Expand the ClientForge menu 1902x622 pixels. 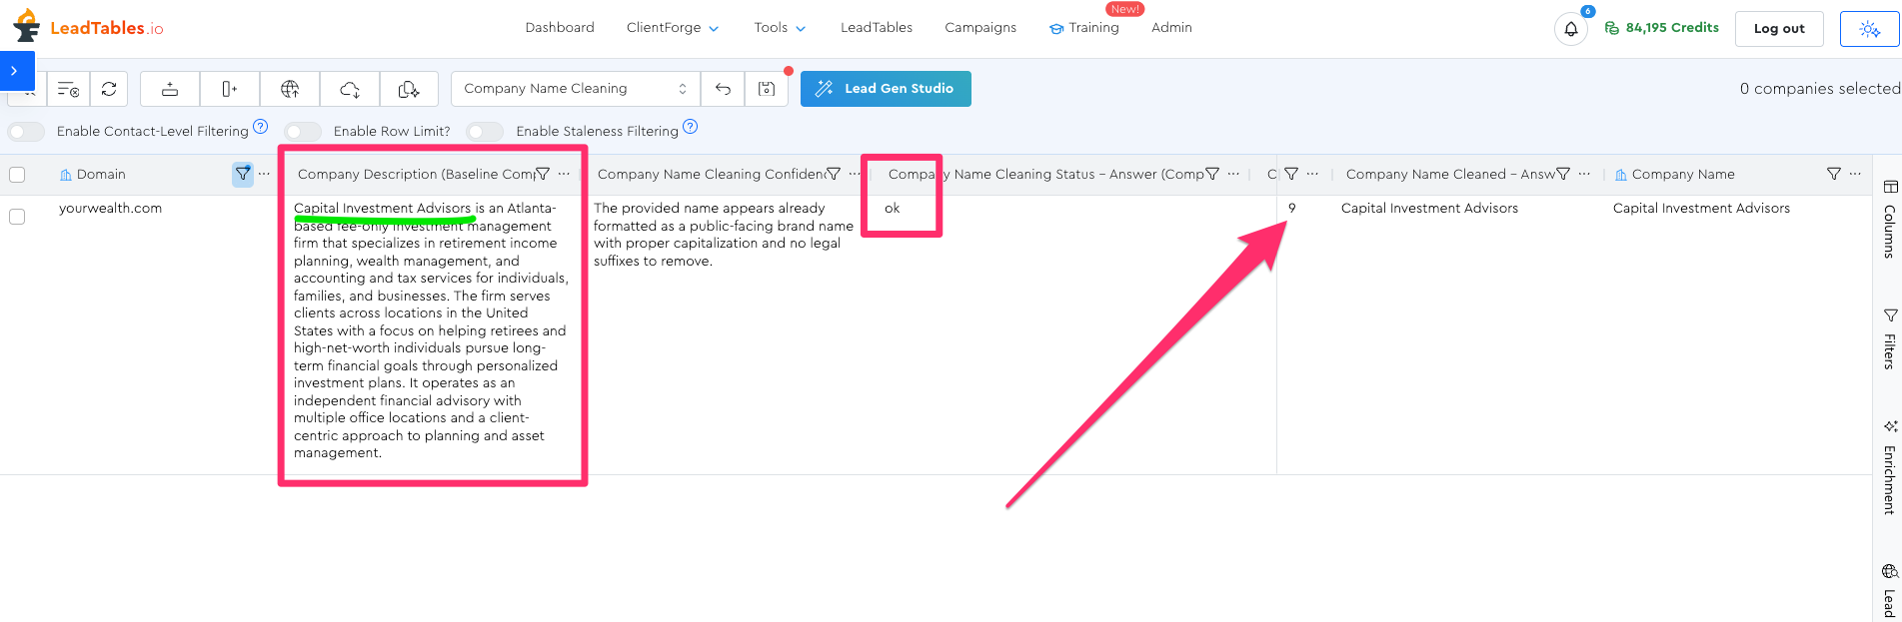(x=672, y=28)
